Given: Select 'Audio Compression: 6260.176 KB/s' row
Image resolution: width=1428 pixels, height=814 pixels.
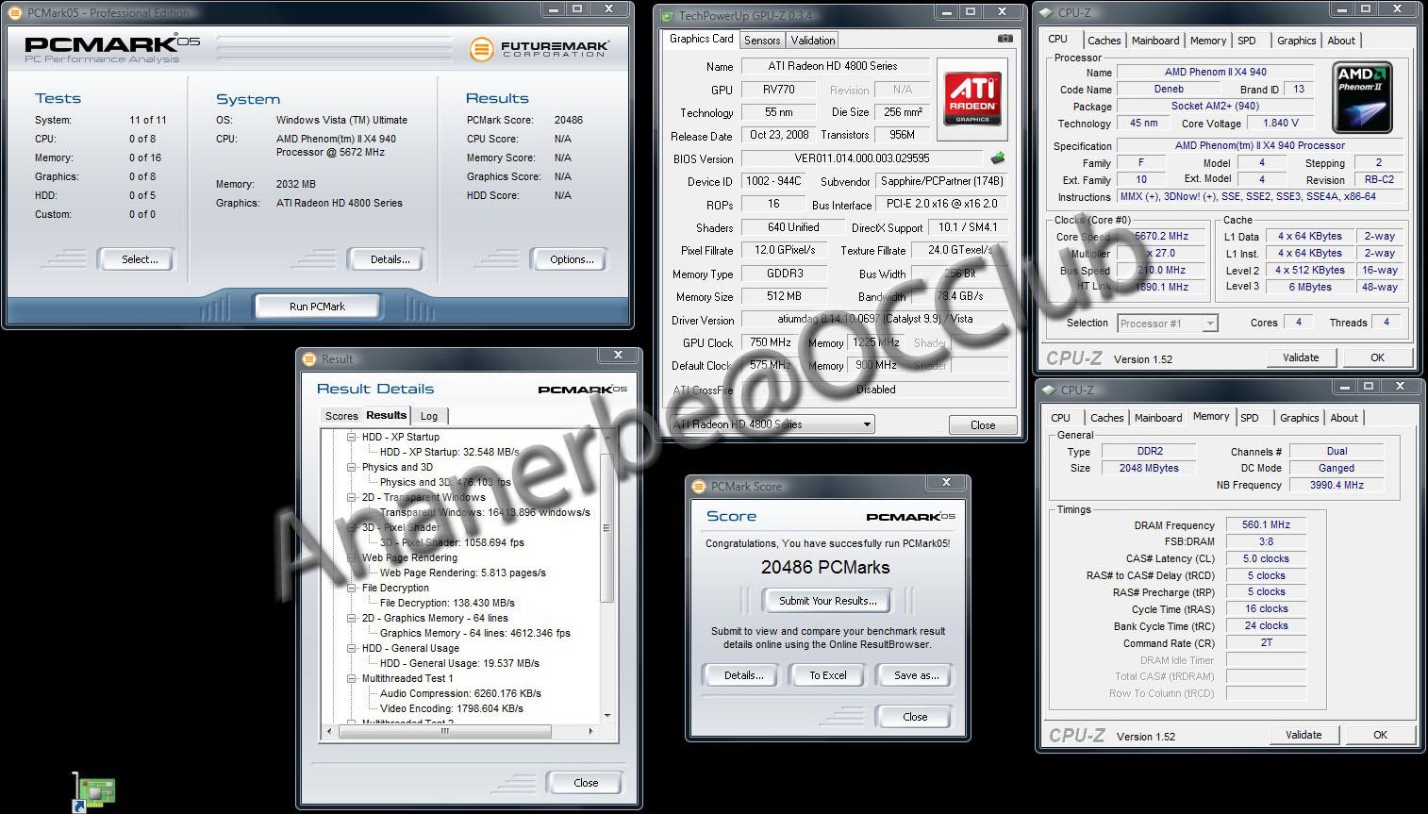Looking at the screenshot, I should coord(460,693).
